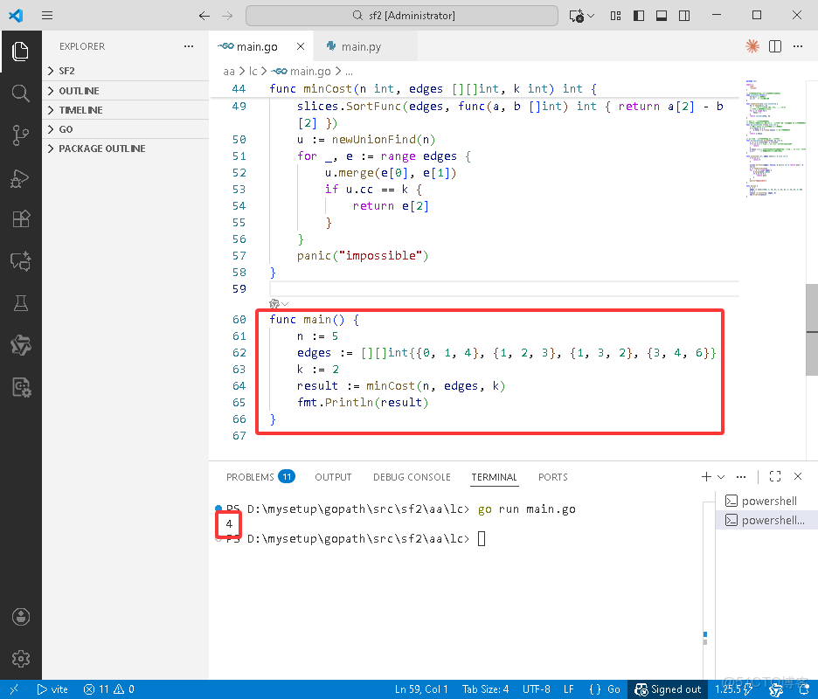Toggle the bottom panel visibility
Viewport: 818px width, 699px height.
pos(661,16)
